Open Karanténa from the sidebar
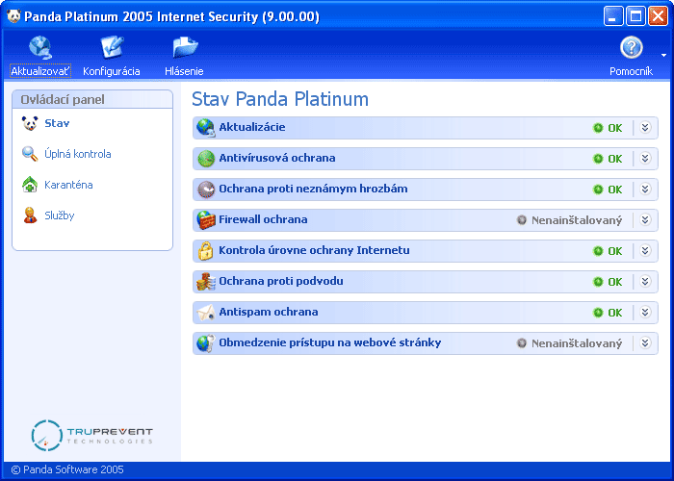This screenshot has height=481, width=674. 68,185
